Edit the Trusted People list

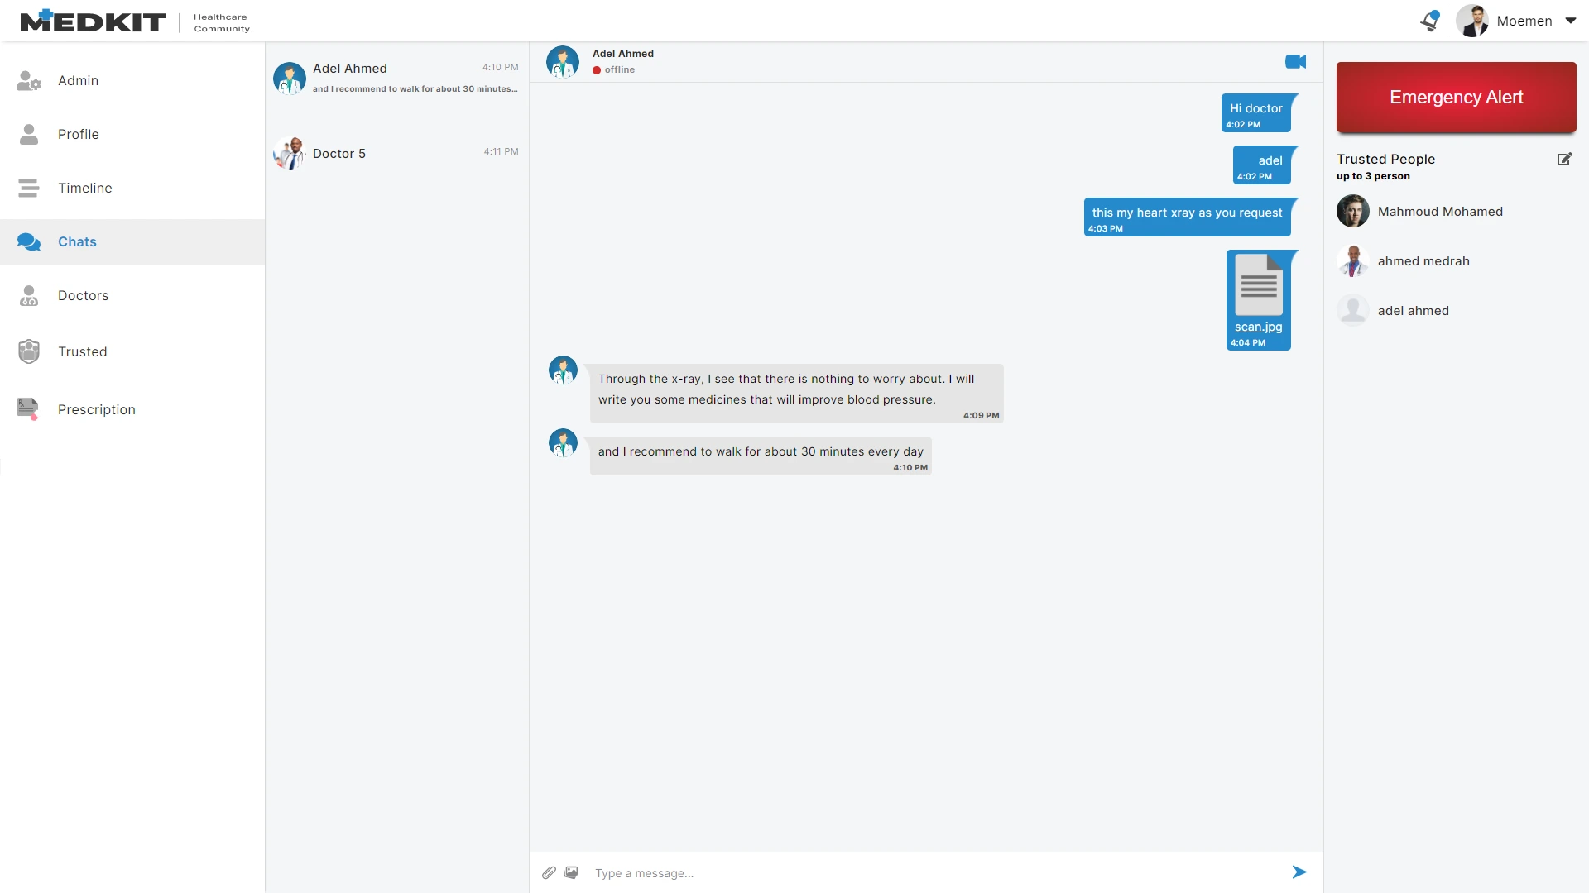coord(1564,159)
